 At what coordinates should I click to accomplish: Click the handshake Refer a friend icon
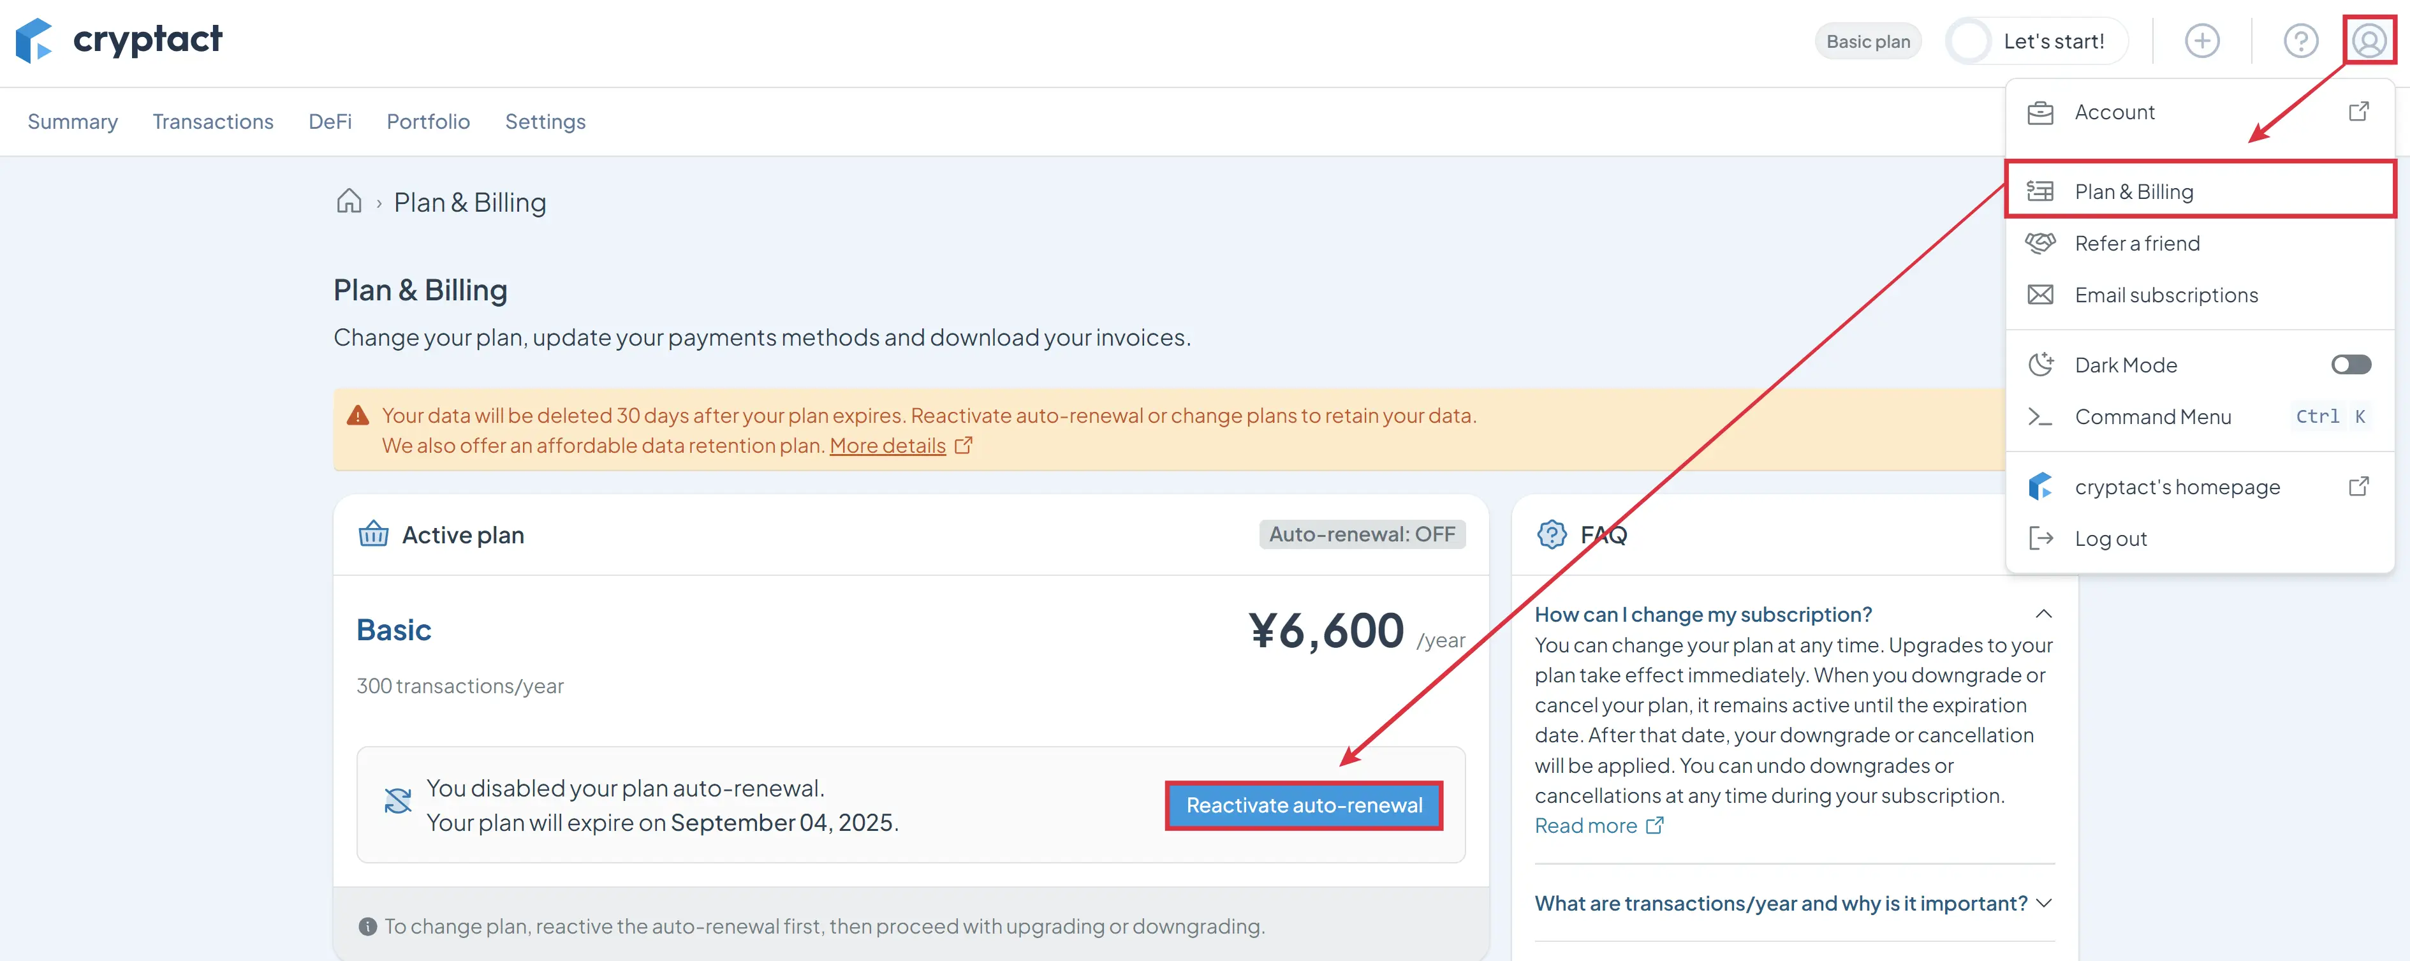pos(2041,244)
